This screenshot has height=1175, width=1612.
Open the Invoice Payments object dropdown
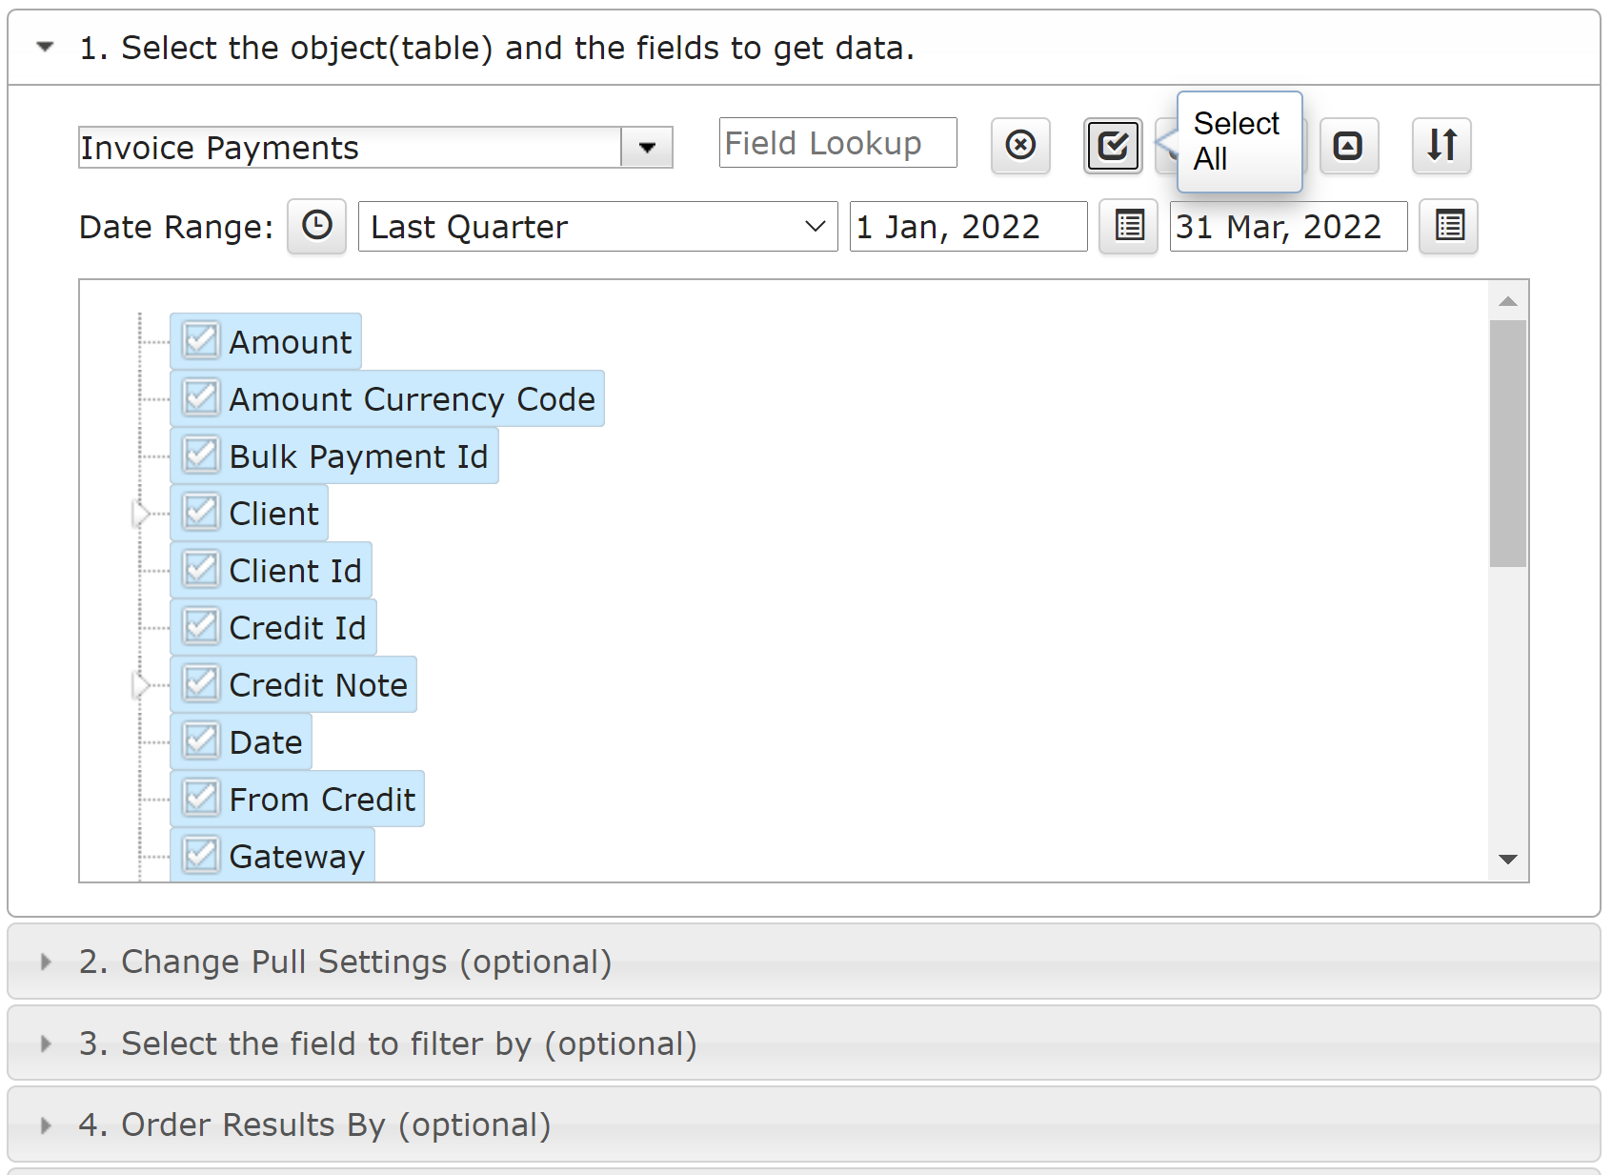point(647,148)
